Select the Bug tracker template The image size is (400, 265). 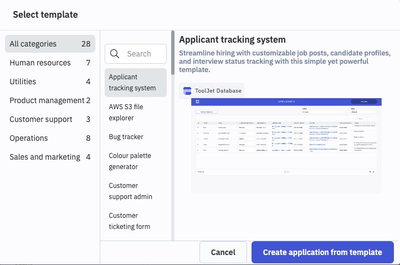126,137
